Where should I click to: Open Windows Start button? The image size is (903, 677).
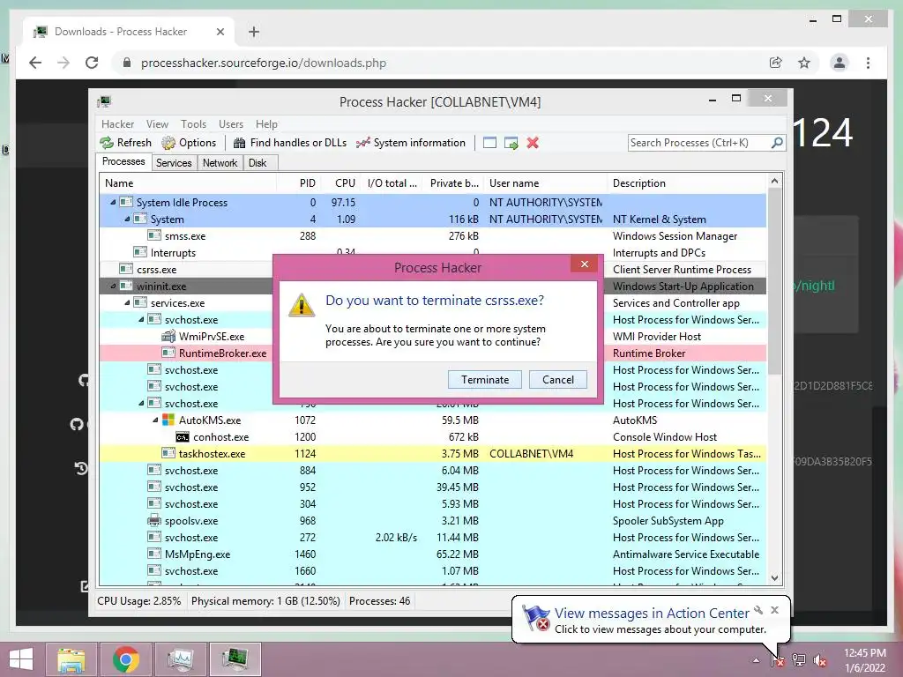click(x=21, y=659)
